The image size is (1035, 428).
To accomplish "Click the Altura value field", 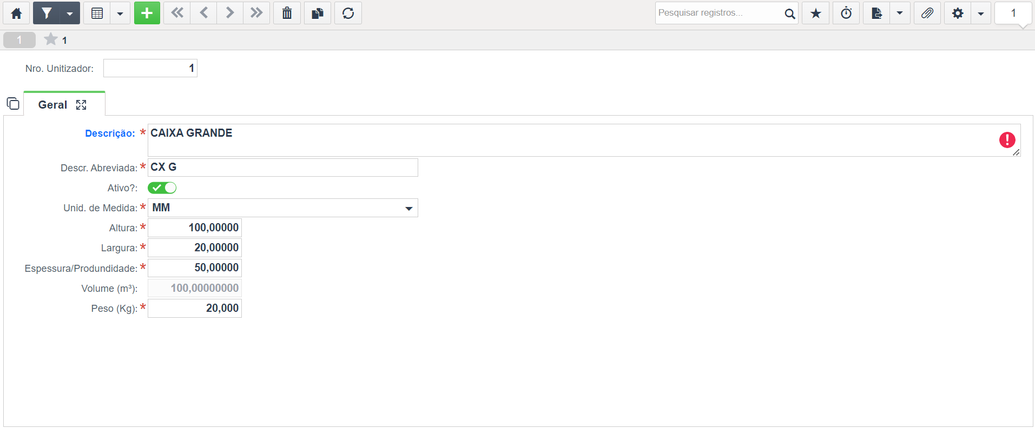I will click(x=195, y=228).
